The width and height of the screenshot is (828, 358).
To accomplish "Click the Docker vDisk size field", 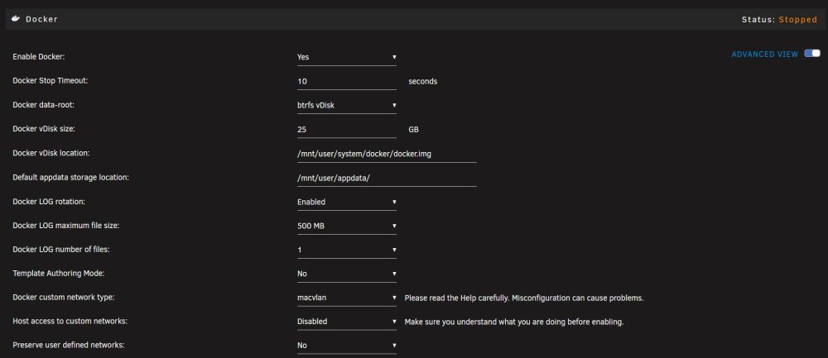I will 346,130.
